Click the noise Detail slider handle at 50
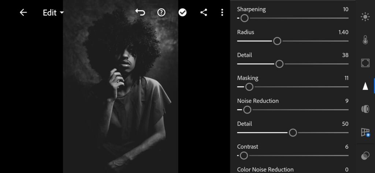Viewport: 375px width, 173px height. coord(293,133)
